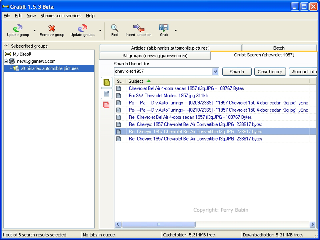
Task: Click the Update groups toolbar icon
Action: tap(82, 28)
